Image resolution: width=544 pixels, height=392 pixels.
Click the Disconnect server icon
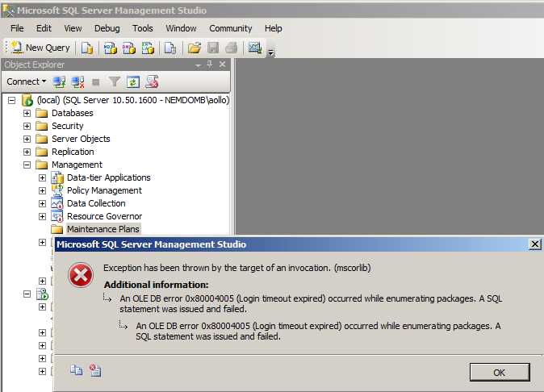tap(77, 81)
